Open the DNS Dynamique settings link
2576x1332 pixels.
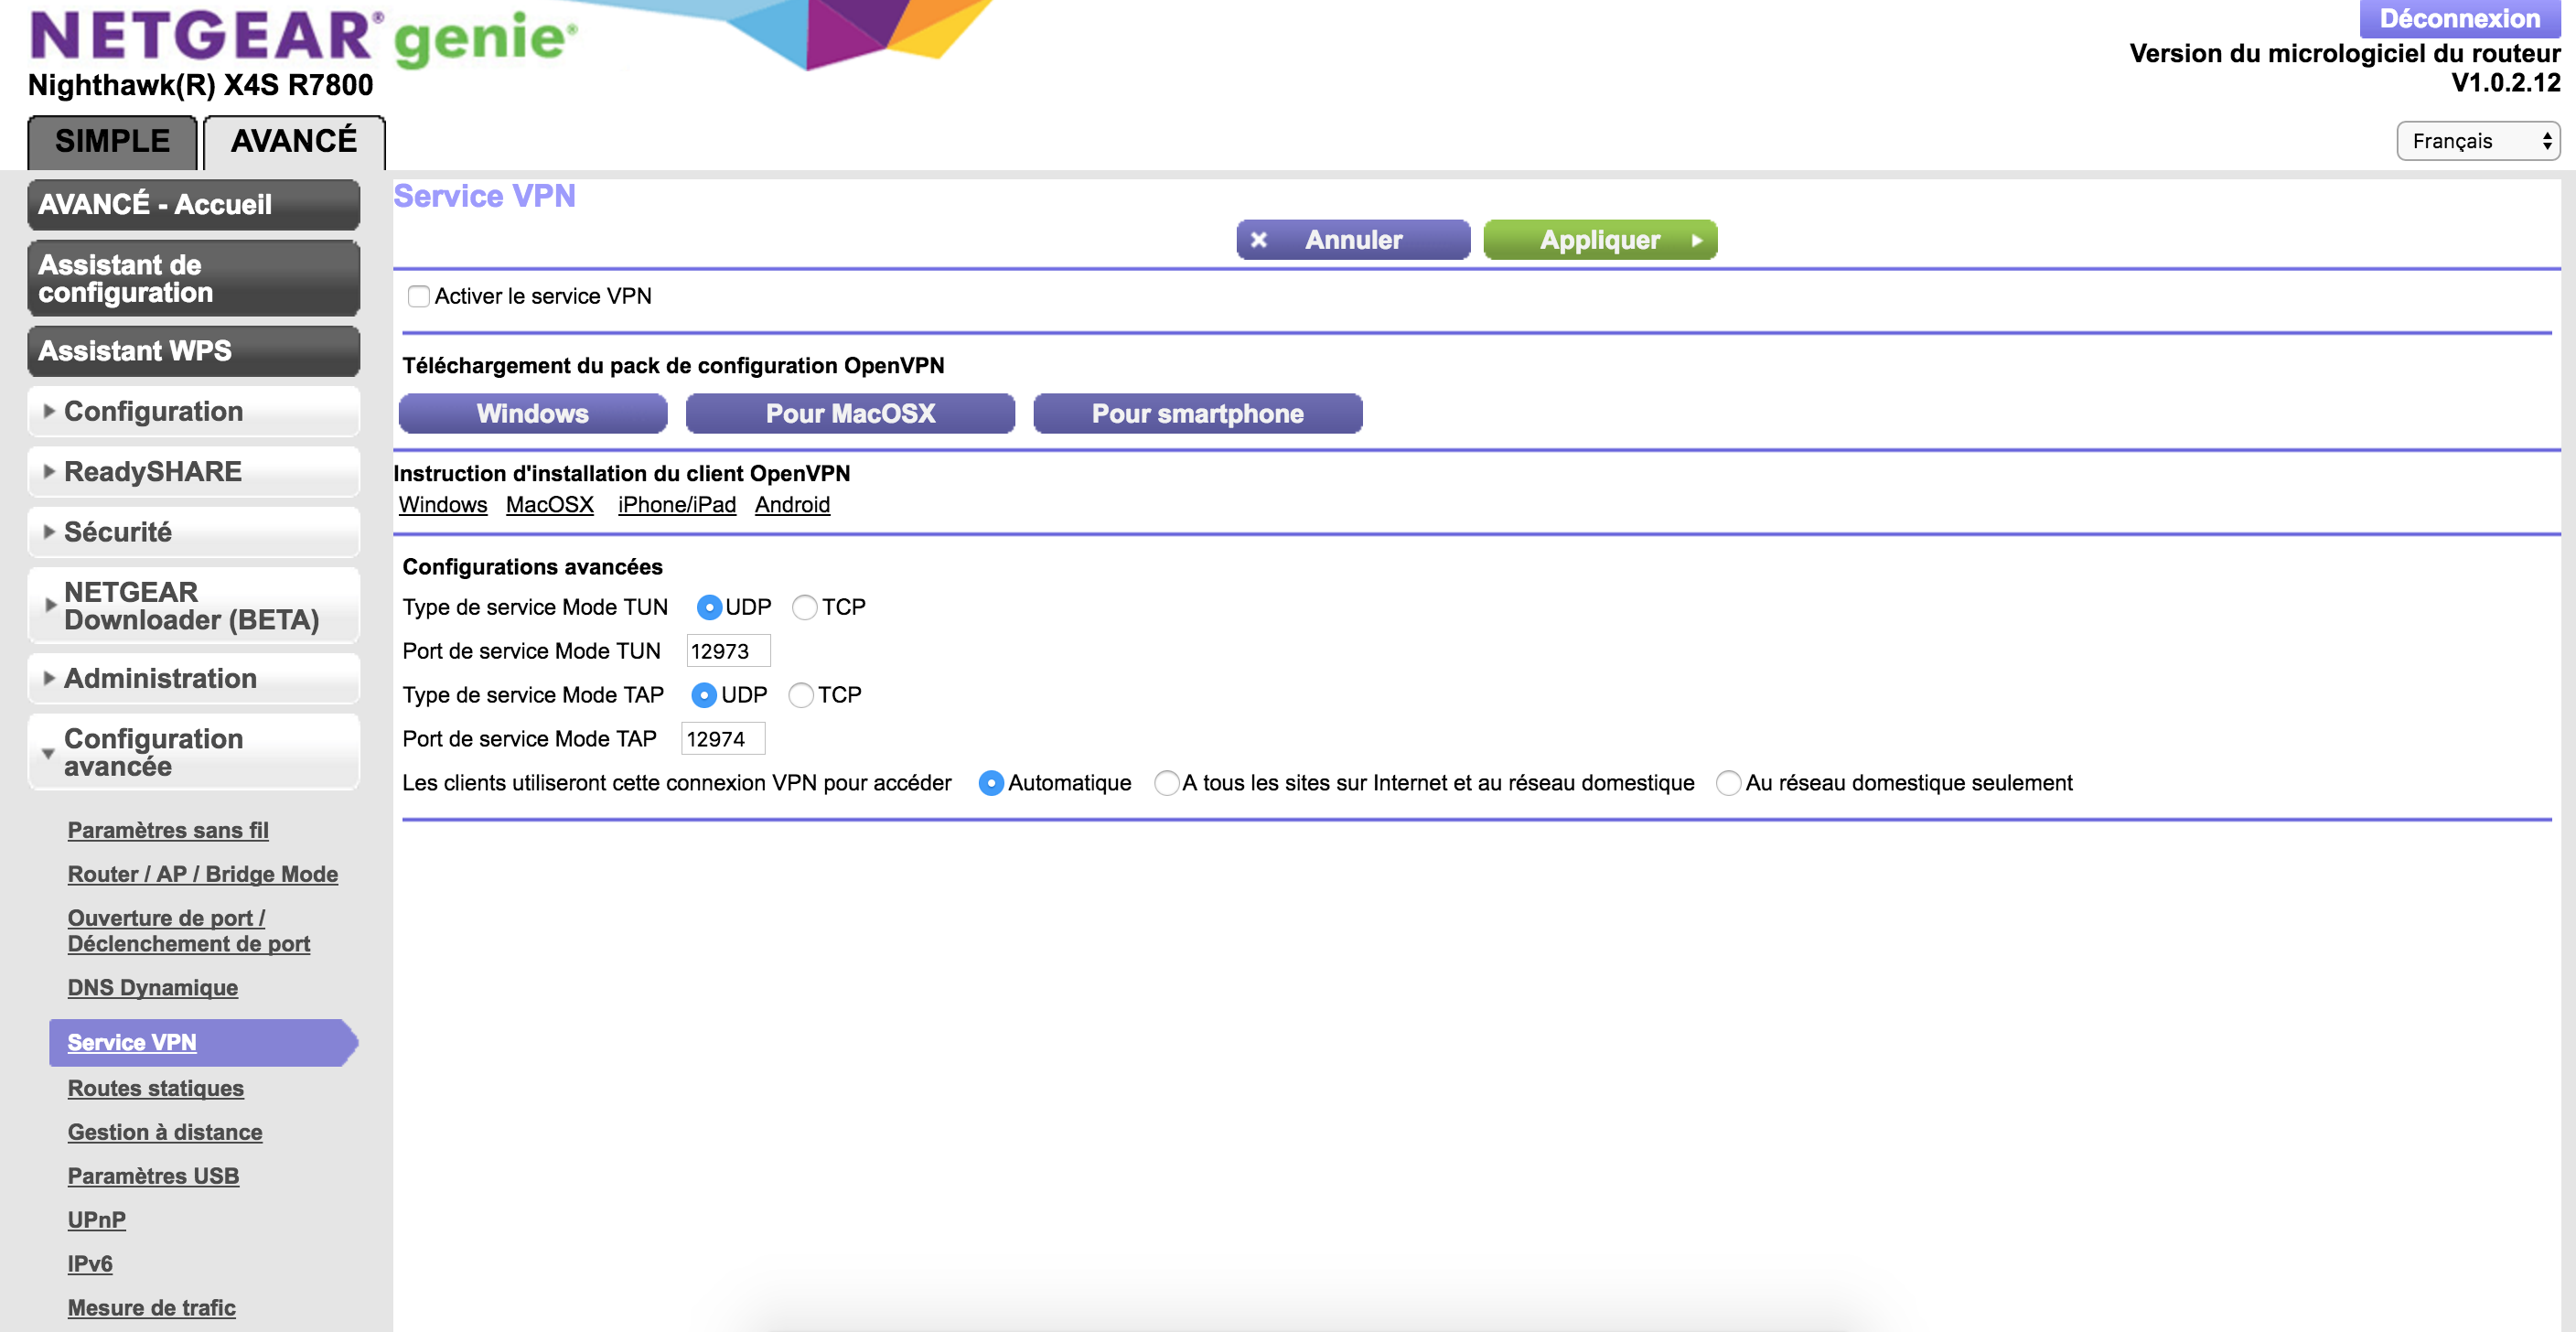click(x=152, y=987)
